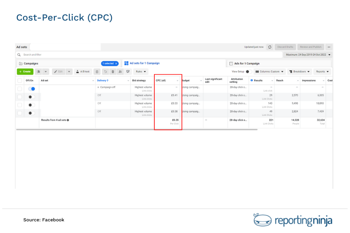This screenshot has height=233, width=350.
Task: Open the Breakdown dropdown
Action: coord(299,71)
